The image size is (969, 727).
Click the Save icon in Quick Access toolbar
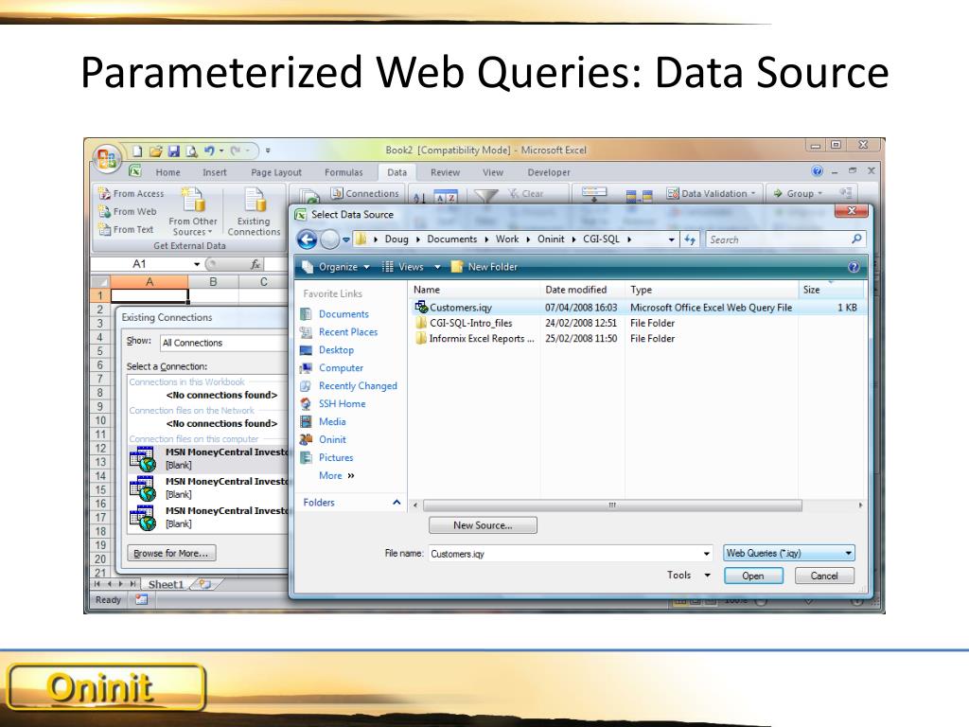(174, 151)
